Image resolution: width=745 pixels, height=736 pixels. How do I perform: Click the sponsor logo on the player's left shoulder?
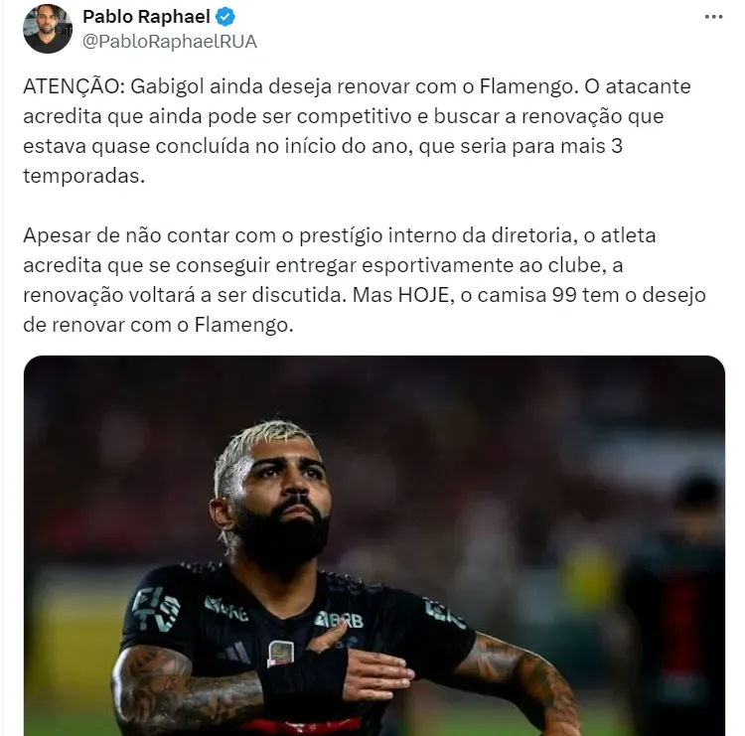444,613
